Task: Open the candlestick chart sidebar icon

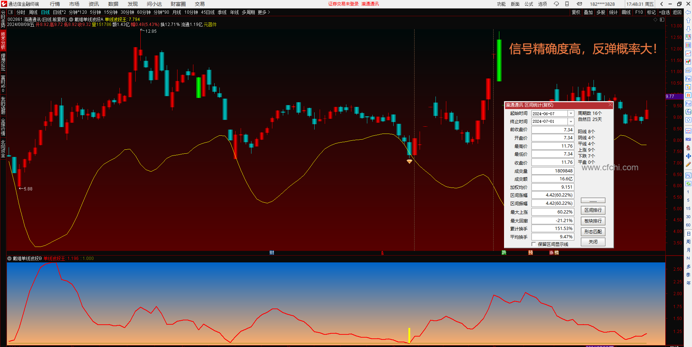Action: point(688,62)
